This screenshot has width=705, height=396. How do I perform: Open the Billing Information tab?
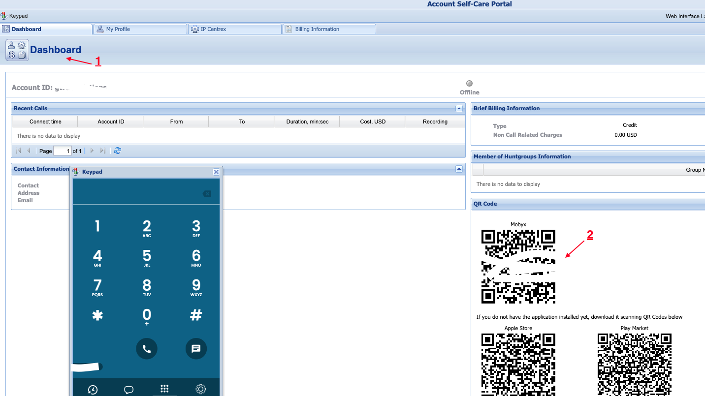(x=329, y=29)
